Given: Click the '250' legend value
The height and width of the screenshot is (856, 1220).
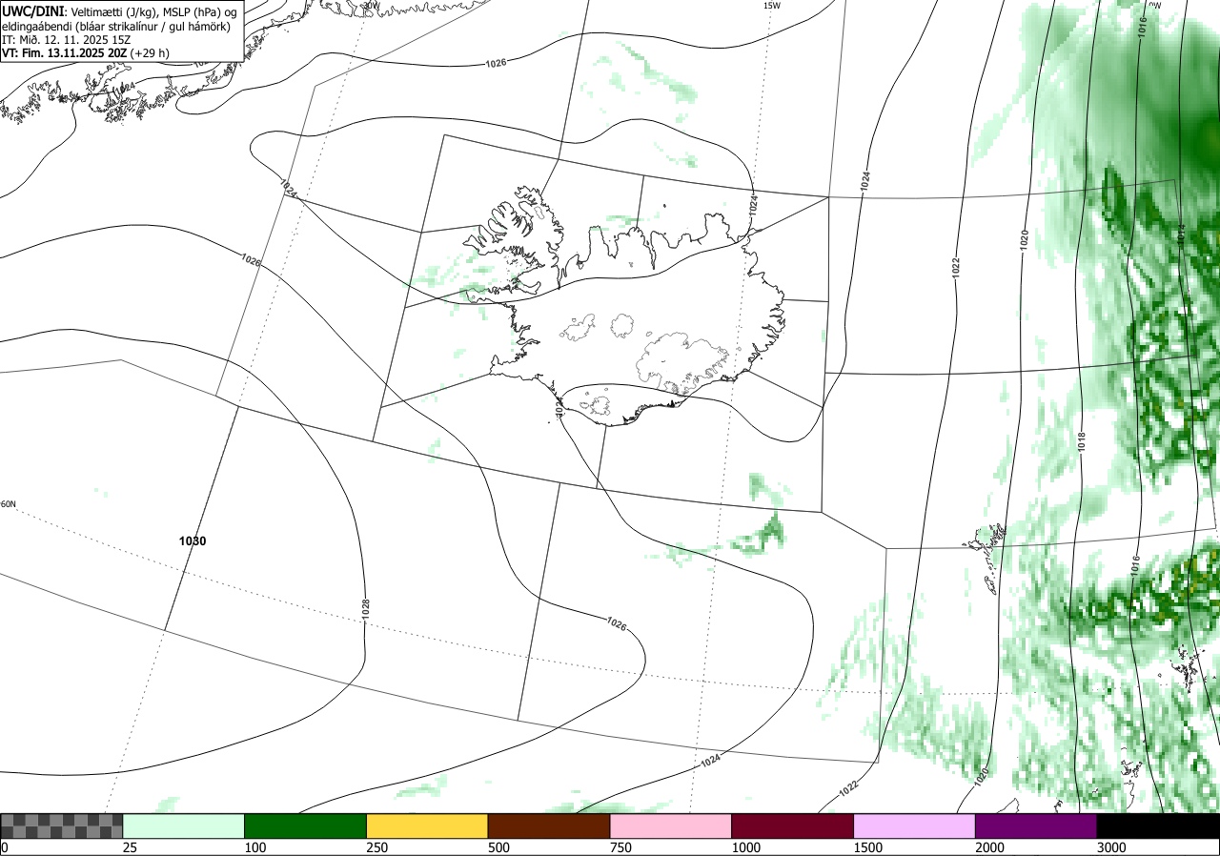Looking at the screenshot, I should point(377,847).
